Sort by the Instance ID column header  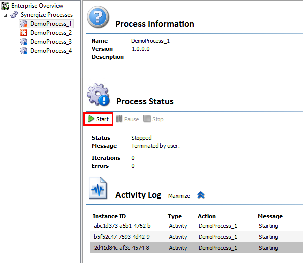click(109, 216)
